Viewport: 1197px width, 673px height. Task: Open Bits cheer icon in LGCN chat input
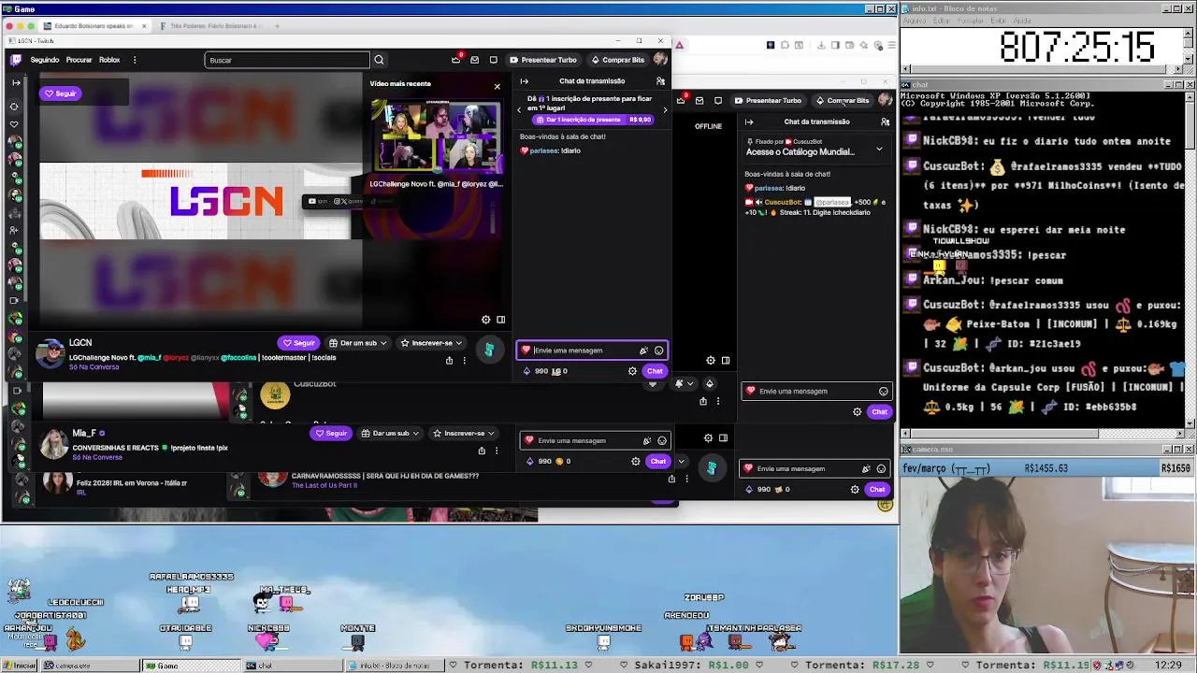(643, 351)
